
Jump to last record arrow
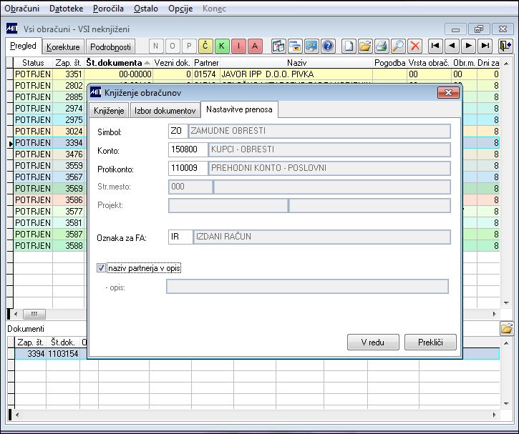point(485,46)
